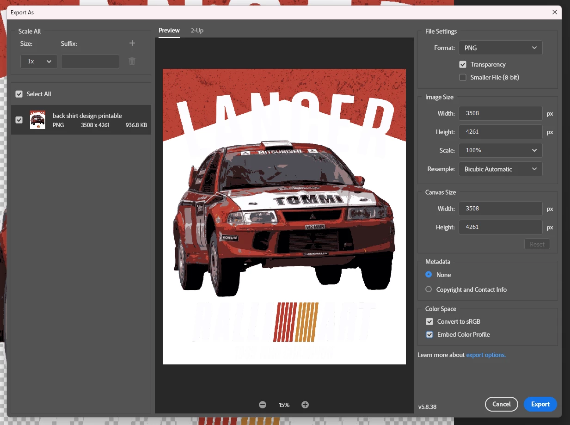570x425 pixels.
Task: Open the Scale 100% dropdown
Action: pyautogui.click(x=501, y=150)
